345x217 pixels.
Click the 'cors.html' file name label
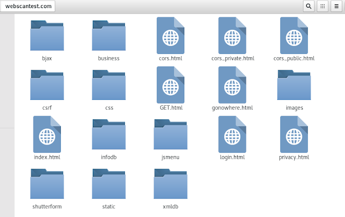point(170,58)
